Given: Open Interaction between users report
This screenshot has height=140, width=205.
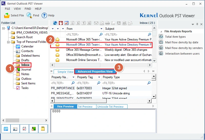Looking at the screenshot, I should click(x=182, y=54).
